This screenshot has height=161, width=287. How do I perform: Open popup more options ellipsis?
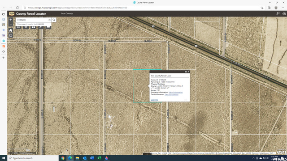tap(186, 100)
